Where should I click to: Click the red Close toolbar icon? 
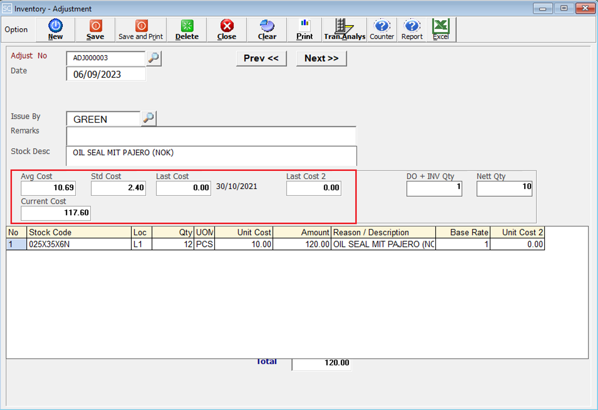227,29
